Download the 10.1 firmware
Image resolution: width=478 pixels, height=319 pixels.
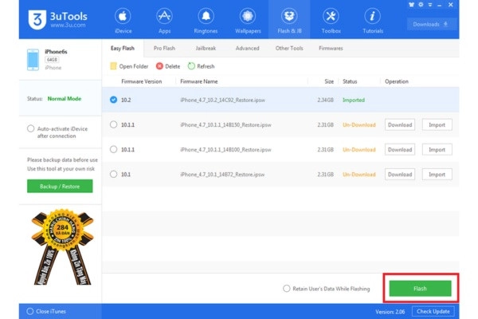coord(400,174)
